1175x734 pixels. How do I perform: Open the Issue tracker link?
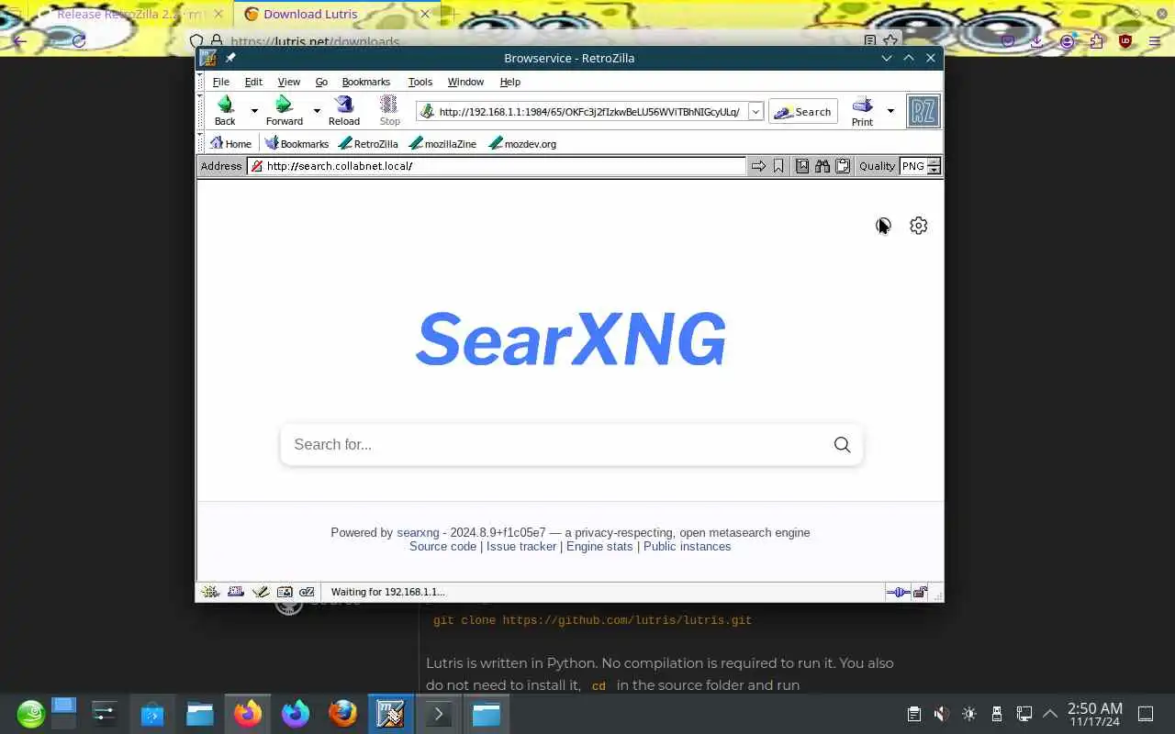[x=521, y=546]
